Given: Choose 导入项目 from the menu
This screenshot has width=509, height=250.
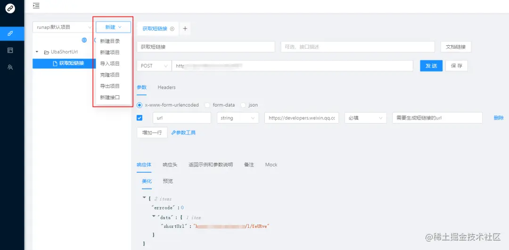Looking at the screenshot, I should coord(112,63).
